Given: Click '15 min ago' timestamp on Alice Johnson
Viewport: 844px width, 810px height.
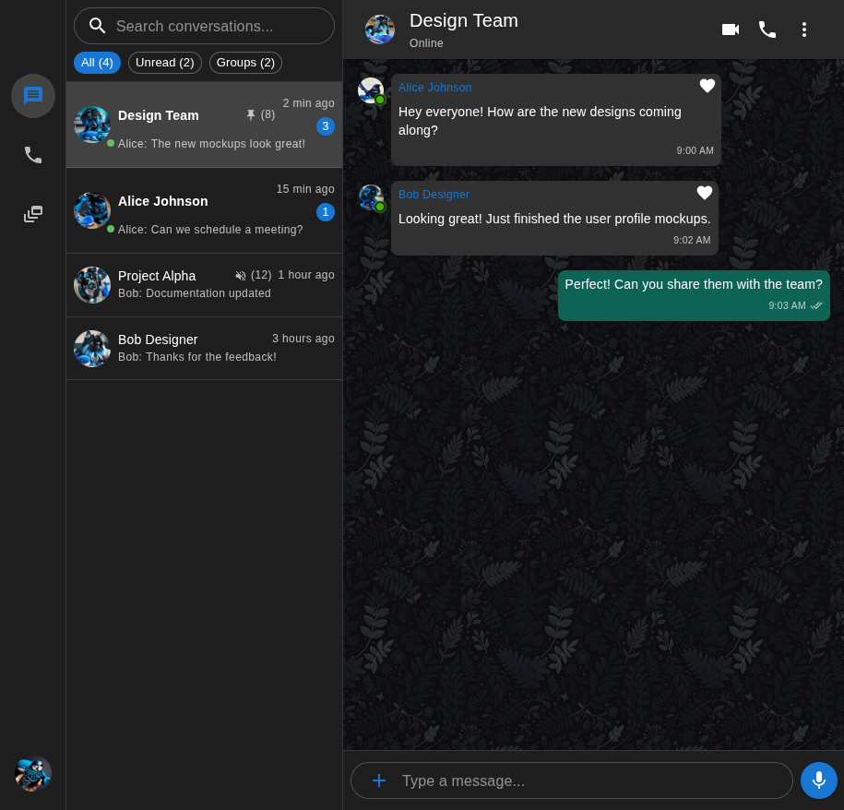Looking at the screenshot, I should coord(305,189).
